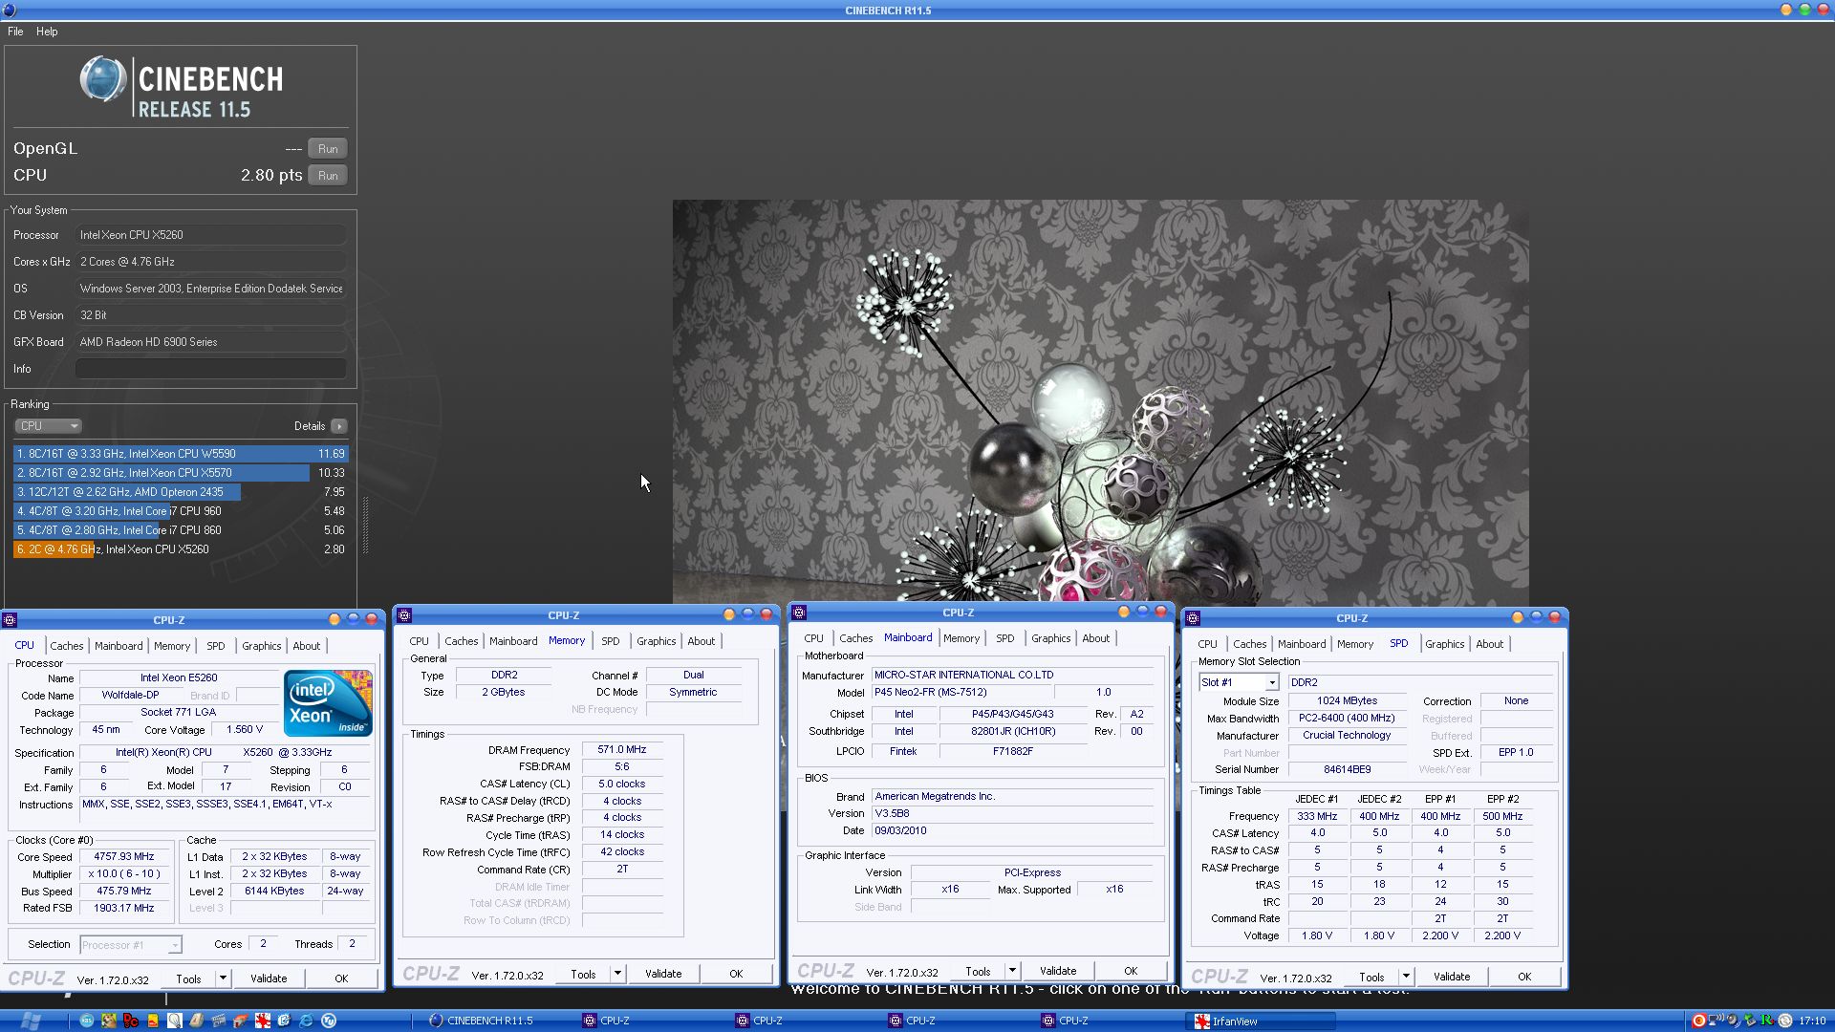Launch the red Pc quick-launch icon
Screen dimensions: 1835x1032
tap(130, 1021)
